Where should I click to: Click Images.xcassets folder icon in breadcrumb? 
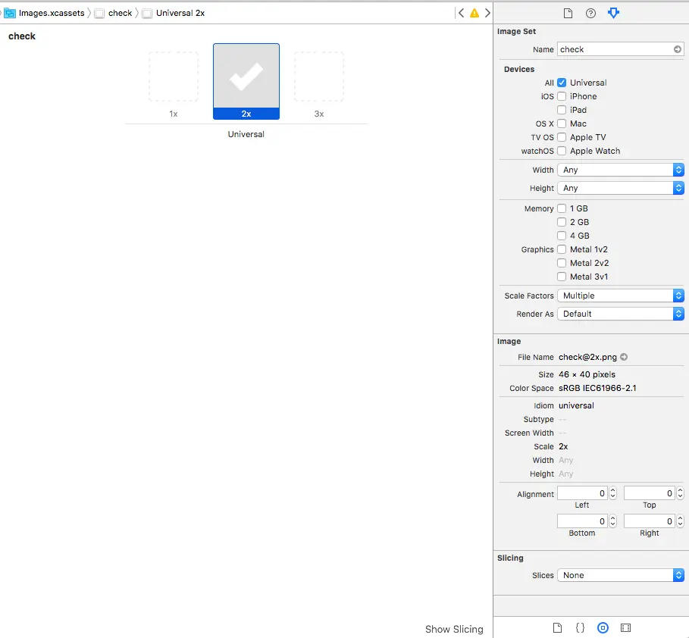pyautogui.click(x=10, y=13)
